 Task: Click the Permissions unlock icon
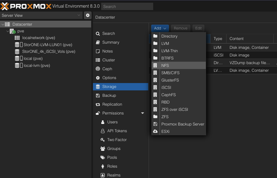tap(98, 113)
